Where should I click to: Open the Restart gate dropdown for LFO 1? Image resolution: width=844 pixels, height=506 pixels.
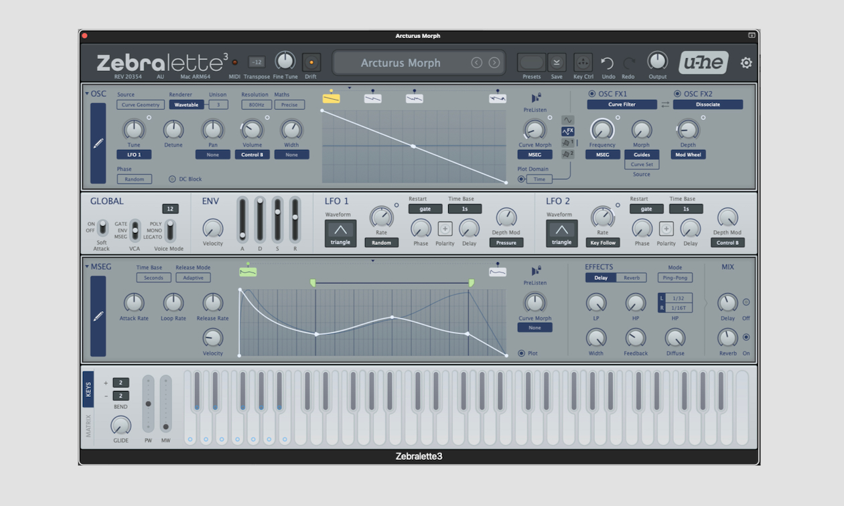(x=425, y=208)
